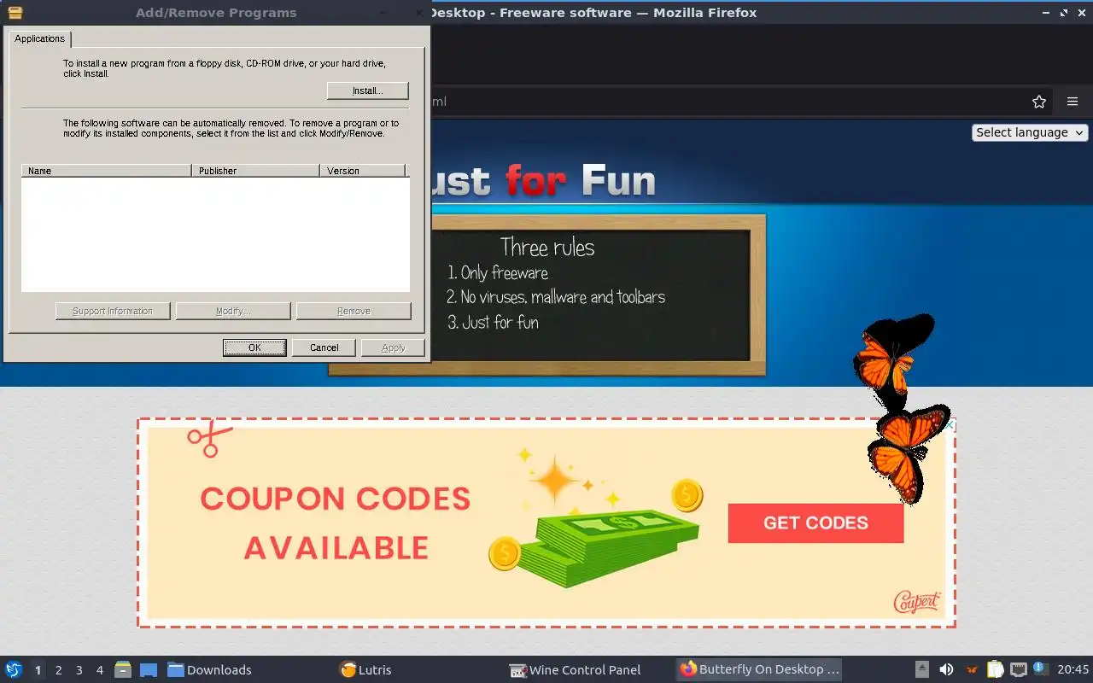
Task: Open the clipboard tray icon
Action: (995, 669)
